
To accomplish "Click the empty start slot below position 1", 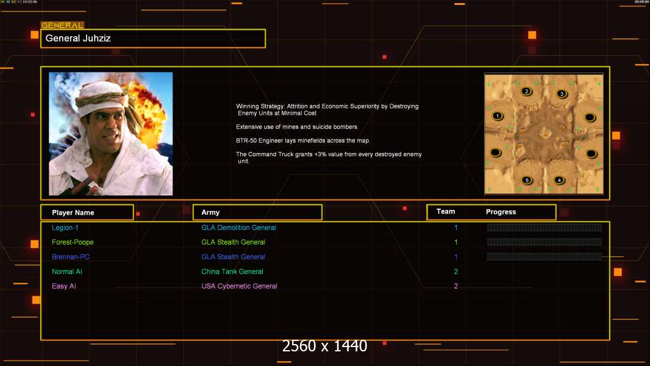I will tap(496, 152).
